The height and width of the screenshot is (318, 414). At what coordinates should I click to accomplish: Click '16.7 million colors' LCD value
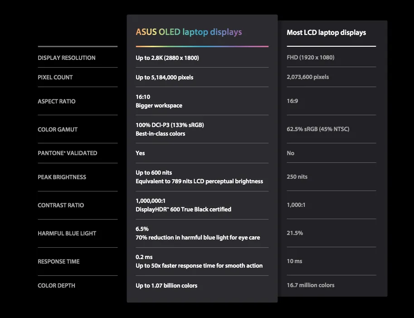(x=311, y=285)
